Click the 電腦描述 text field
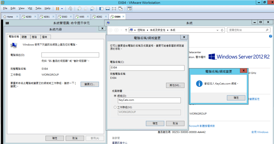Screen dimensions: 274x144 70,55
